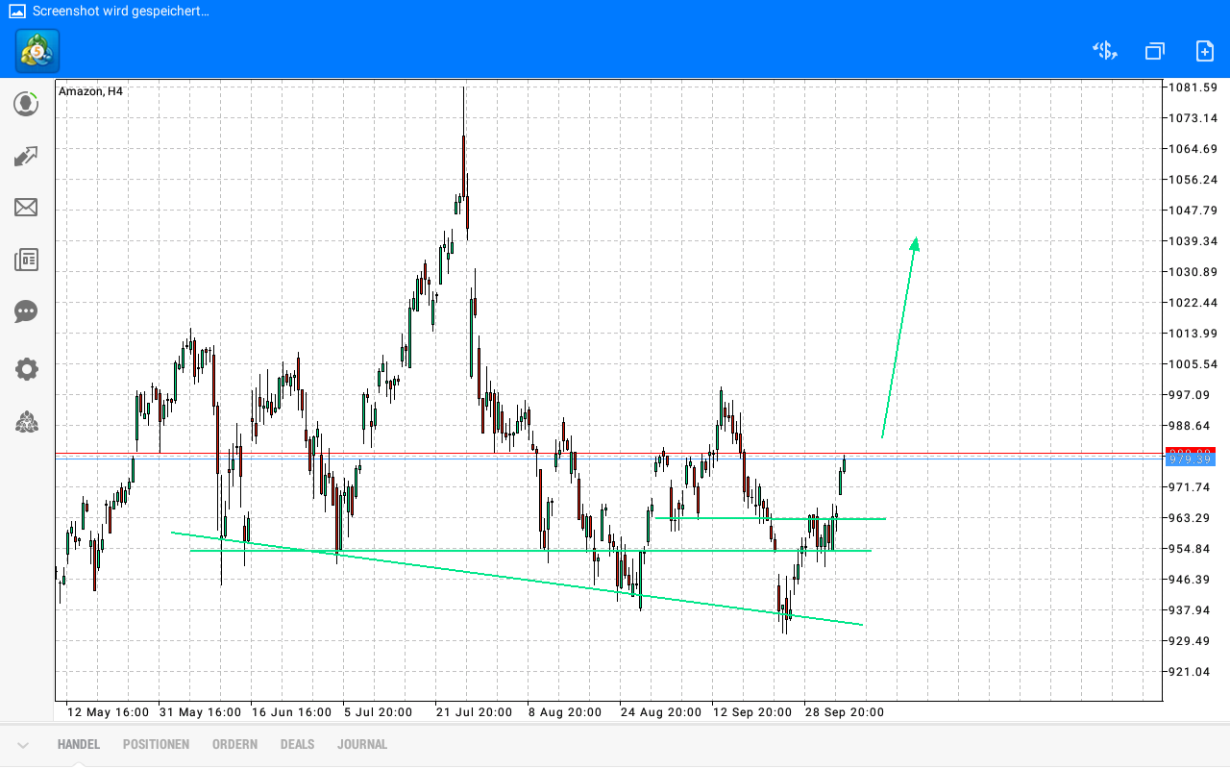Image resolution: width=1230 pixels, height=769 pixels.
Task: Open the Mailbox envelope icon
Action: 26,208
